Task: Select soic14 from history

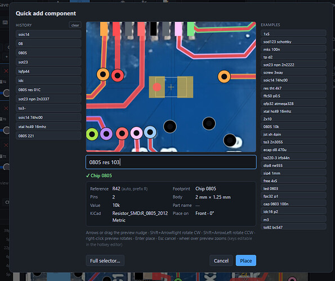Action: coord(48,34)
